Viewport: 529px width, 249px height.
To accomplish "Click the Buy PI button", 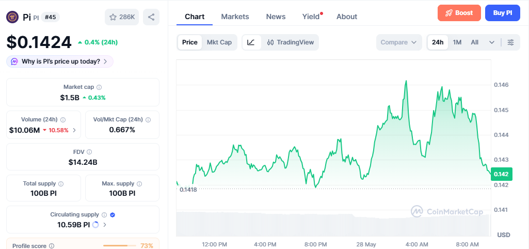I will (503, 13).
